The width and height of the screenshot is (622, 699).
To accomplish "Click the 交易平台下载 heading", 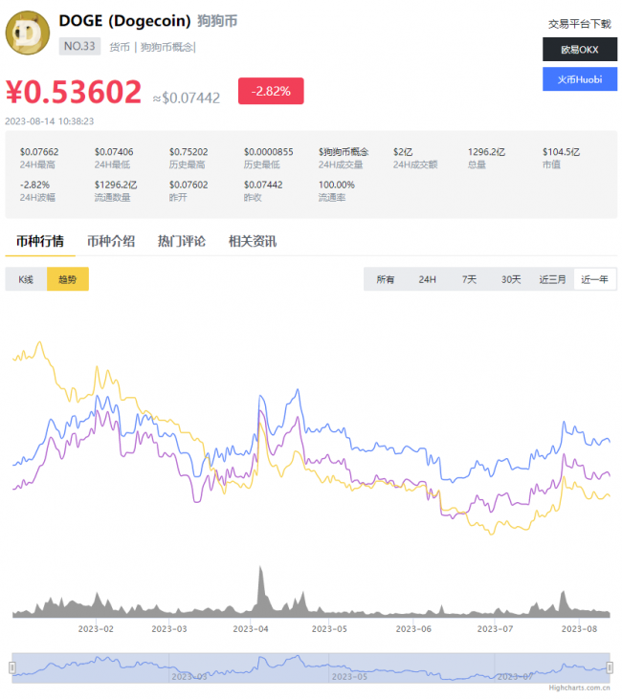I will [580, 24].
